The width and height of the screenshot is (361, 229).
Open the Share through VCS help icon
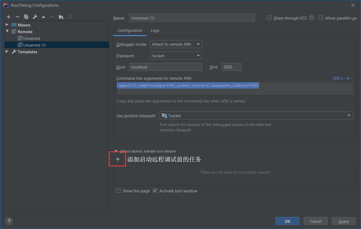tap(312, 18)
